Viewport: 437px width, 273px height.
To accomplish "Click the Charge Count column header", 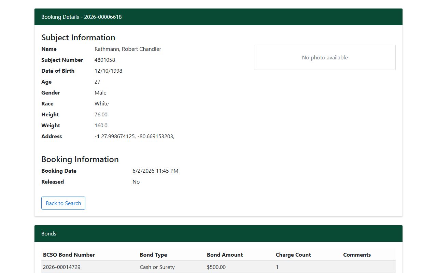I will click(293, 255).
